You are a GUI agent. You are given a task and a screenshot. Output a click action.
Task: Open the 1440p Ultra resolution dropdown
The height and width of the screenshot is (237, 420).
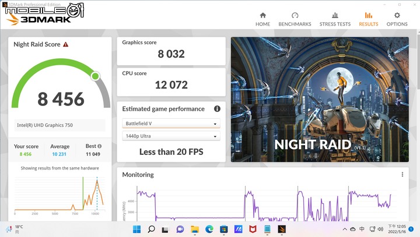(x=171, y=136)
